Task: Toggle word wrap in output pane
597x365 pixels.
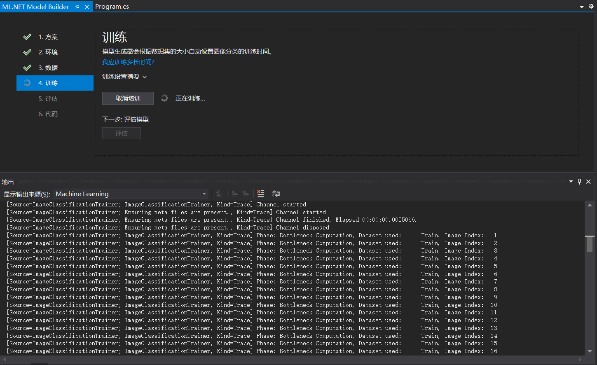Action: coord(276,194)
